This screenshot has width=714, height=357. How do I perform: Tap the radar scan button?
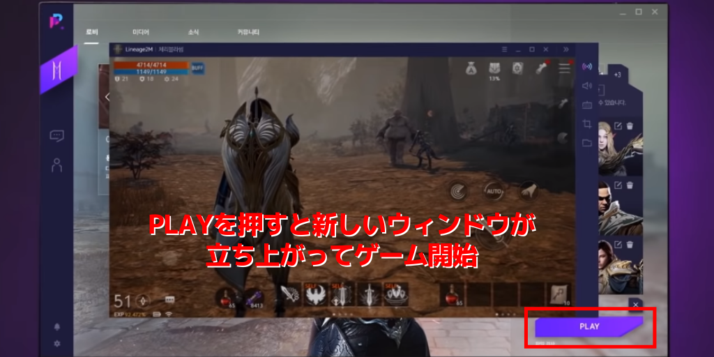457,190
